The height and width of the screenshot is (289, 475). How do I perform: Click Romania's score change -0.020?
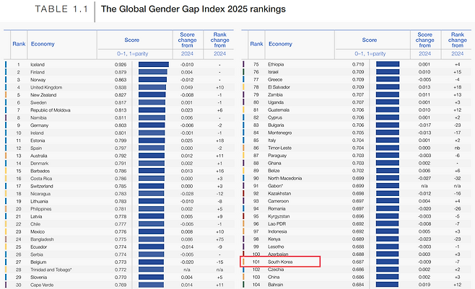pos(424,208)
